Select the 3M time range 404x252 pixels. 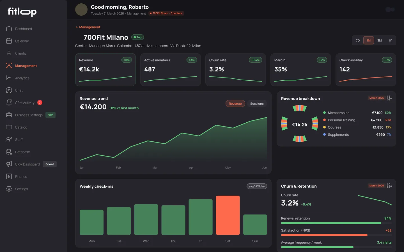[x=379, y=40]
